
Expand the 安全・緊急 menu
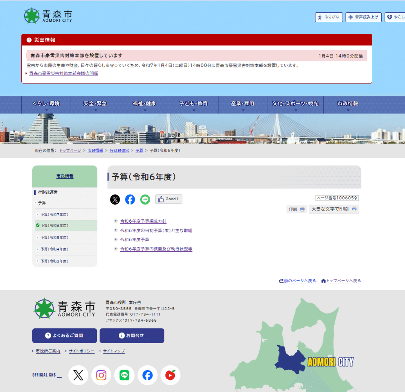point(95,105)
